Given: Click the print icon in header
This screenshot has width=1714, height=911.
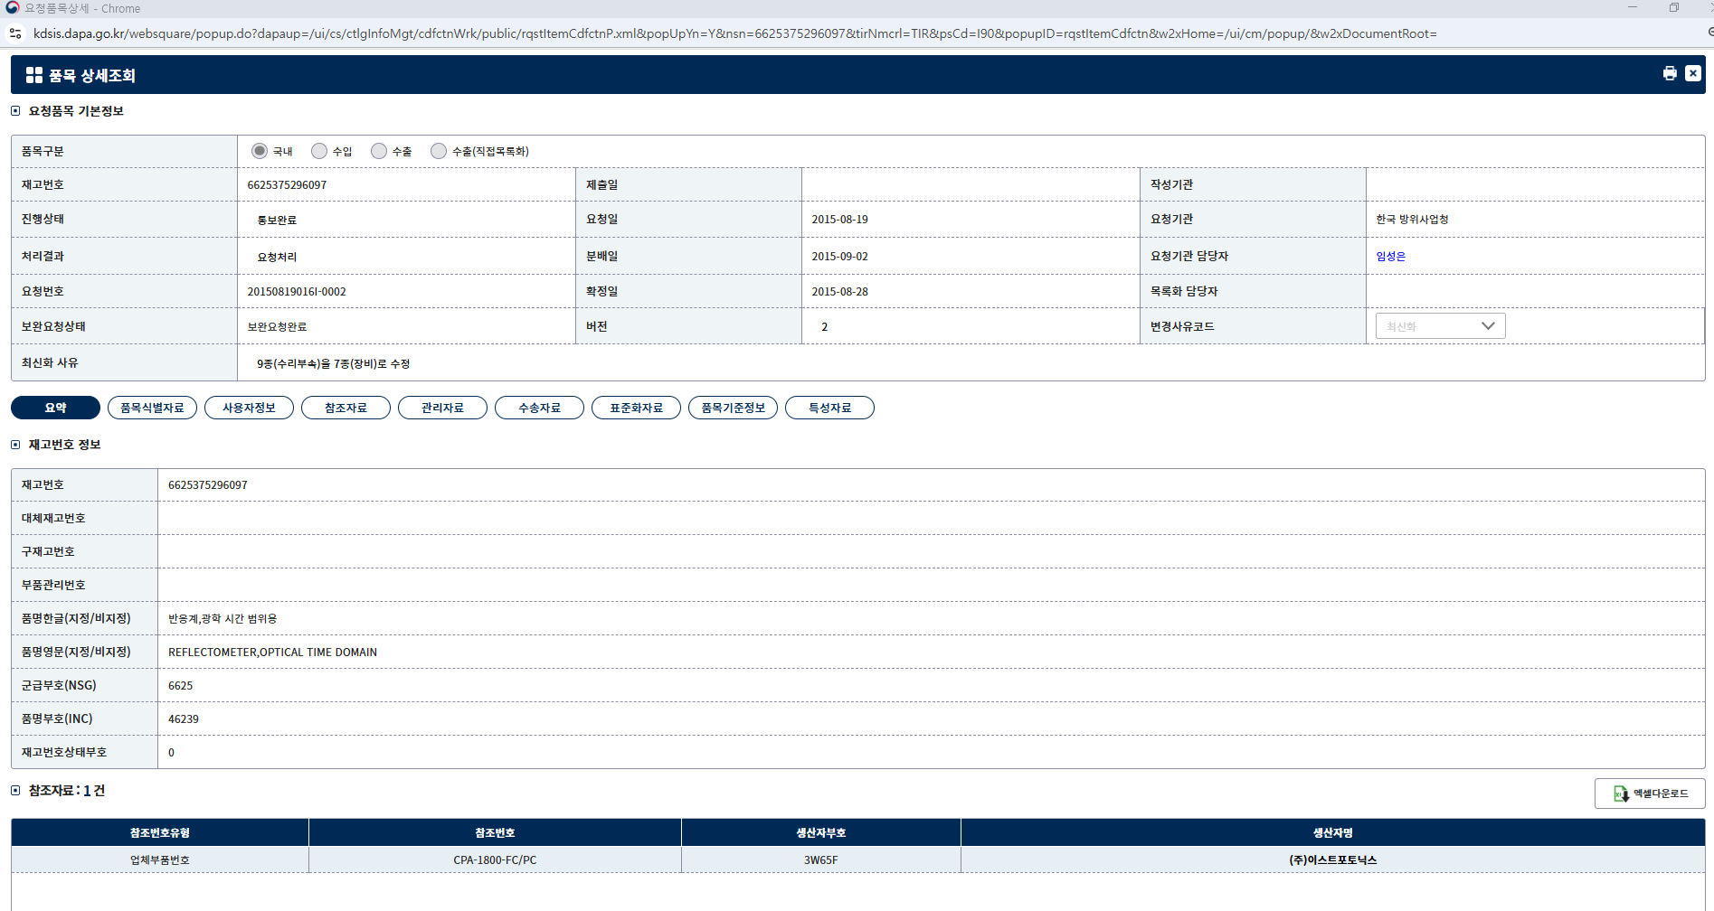Looking at the screenshot, I should (1670, 74).
